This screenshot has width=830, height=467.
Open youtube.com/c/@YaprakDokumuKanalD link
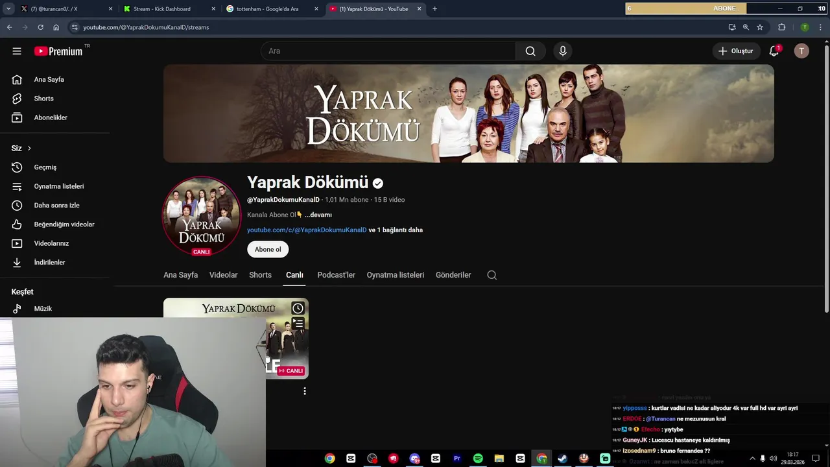point(307,230)
